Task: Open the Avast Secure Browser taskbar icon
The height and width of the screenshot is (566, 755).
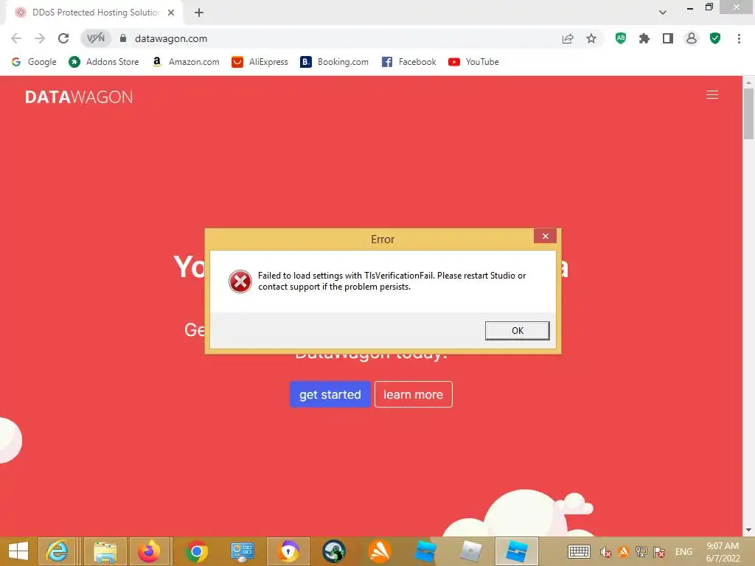Action: point(288,551)
